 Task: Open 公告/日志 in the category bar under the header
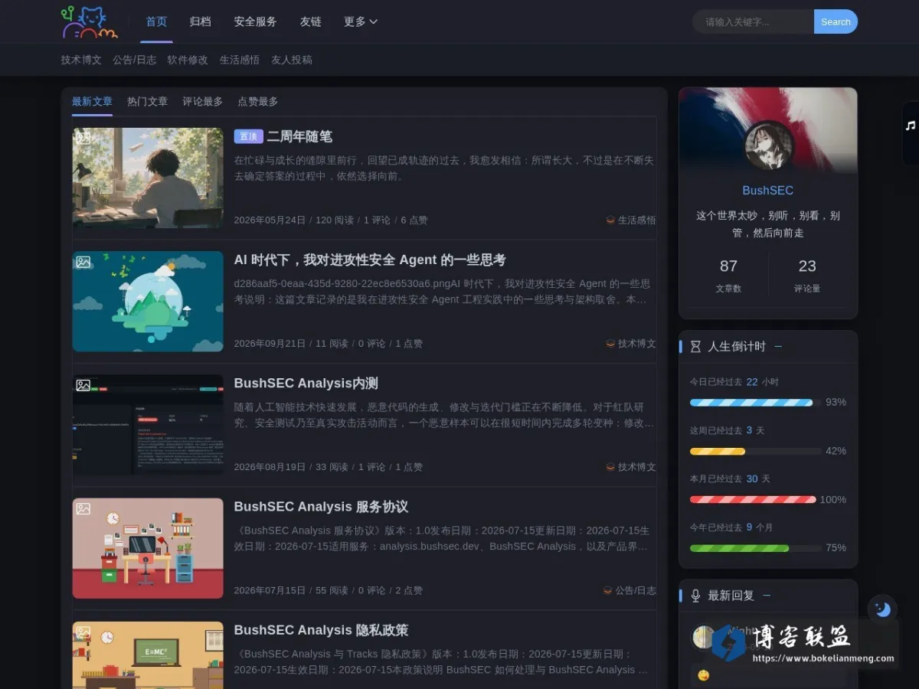(x=134, y=60)
